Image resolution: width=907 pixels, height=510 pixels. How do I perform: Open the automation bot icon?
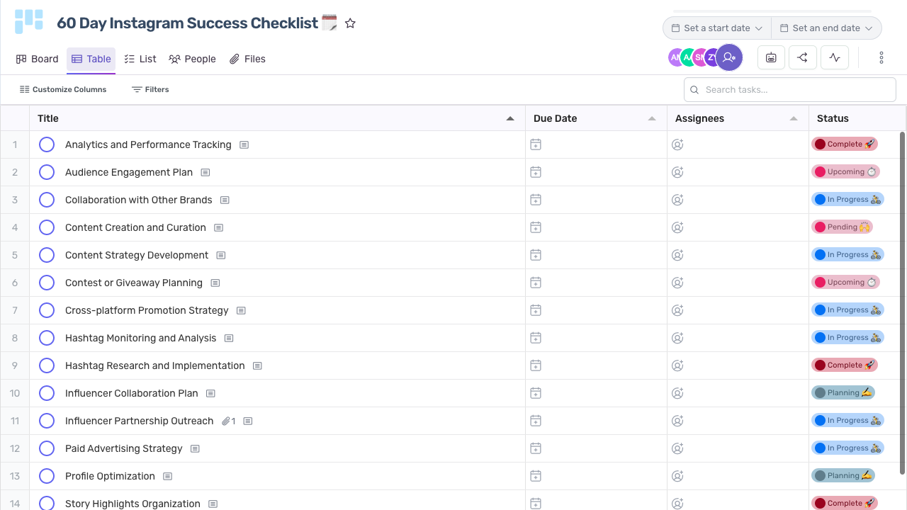click(x=771, y=57)
